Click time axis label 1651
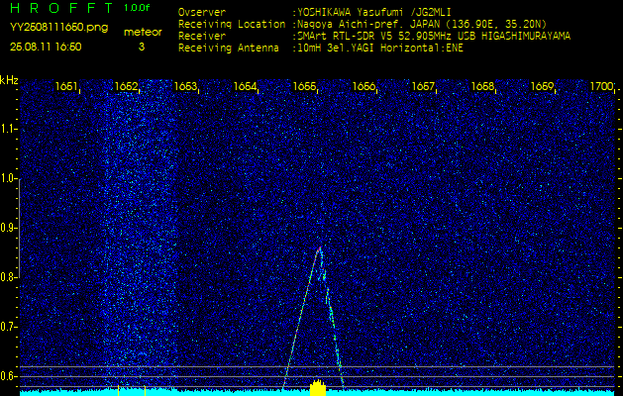The width and height of the screenshot is (623, 396). pyautogui.click(x=66, y=86)
